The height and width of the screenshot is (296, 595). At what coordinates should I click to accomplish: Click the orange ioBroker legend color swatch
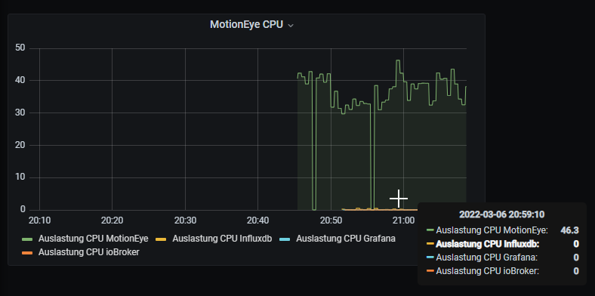pos(27,252)
